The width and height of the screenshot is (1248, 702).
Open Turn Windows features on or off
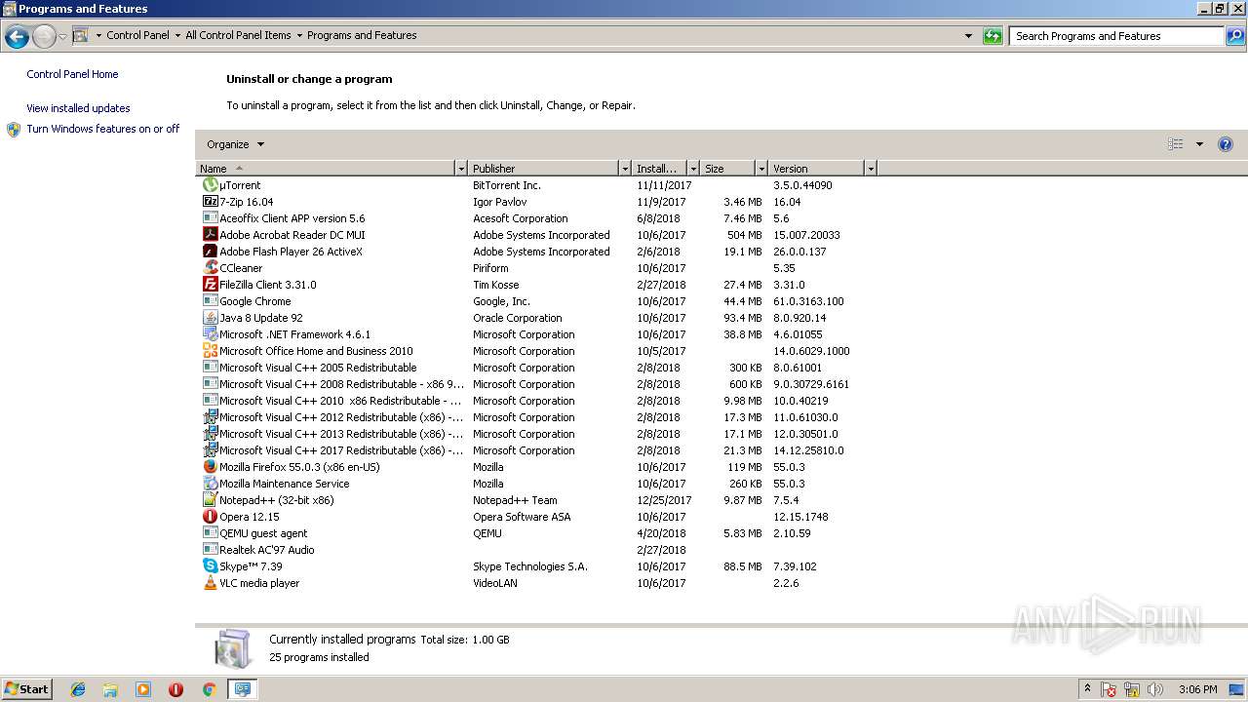coord(102,129)
